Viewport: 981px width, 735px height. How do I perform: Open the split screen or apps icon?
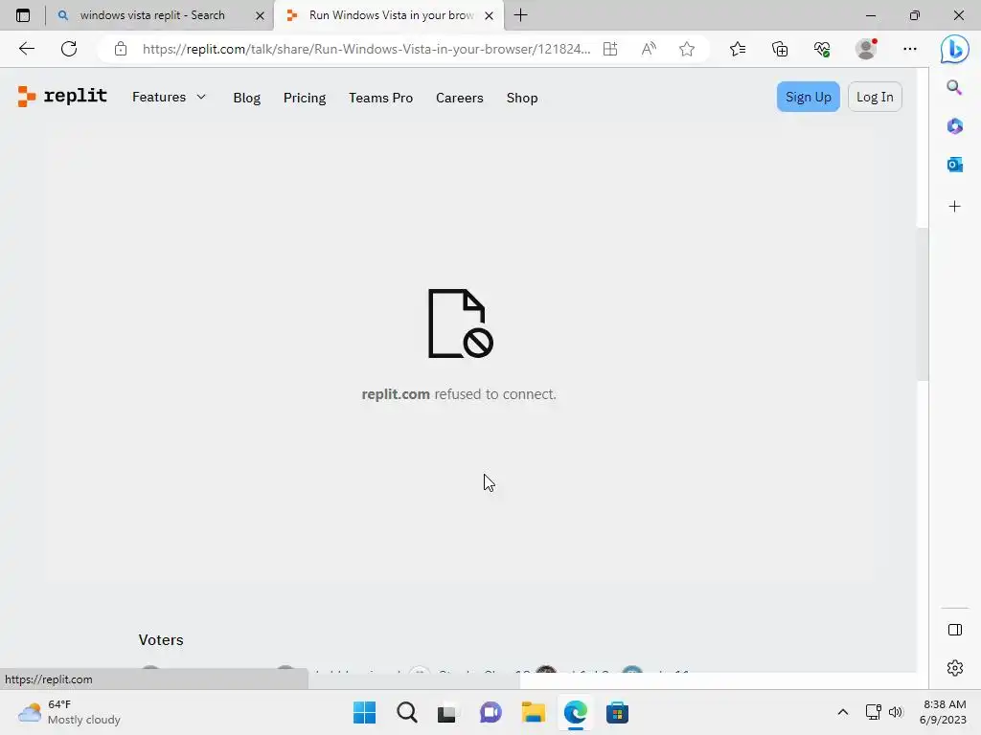click(x=610, y=49)
